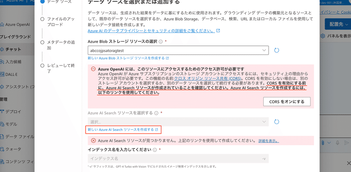Open DALL·E in sidebar
Screen dimensions: 351x172
pos(12,74)
